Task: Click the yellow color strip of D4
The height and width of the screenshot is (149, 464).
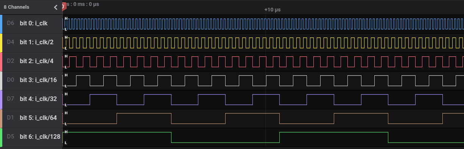Action: 1,43
